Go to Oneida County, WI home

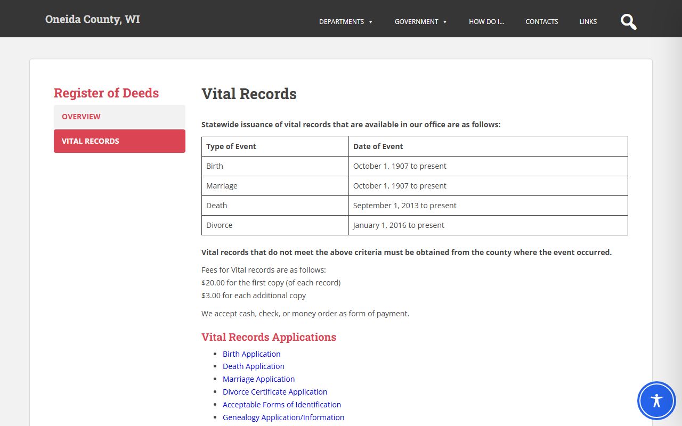pyautogui.click(x=93, y=19)
